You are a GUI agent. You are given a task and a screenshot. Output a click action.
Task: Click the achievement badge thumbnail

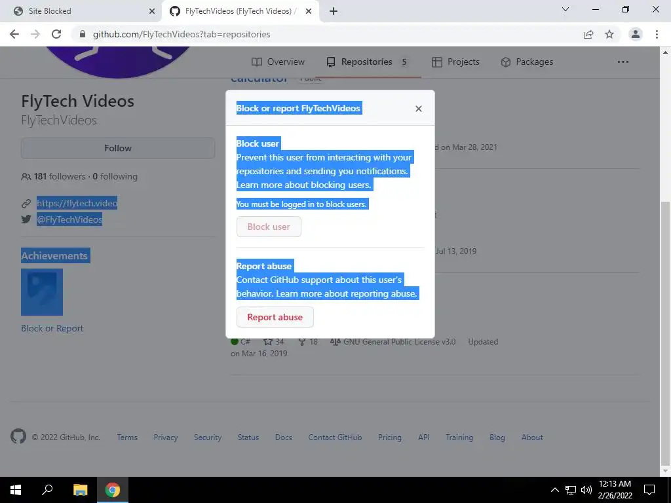[x=42, y=292]
